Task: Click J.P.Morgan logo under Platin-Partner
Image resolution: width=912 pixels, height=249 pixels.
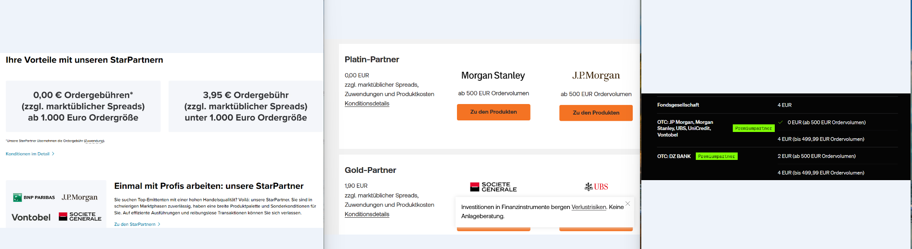Action: [x=596, y=76]
